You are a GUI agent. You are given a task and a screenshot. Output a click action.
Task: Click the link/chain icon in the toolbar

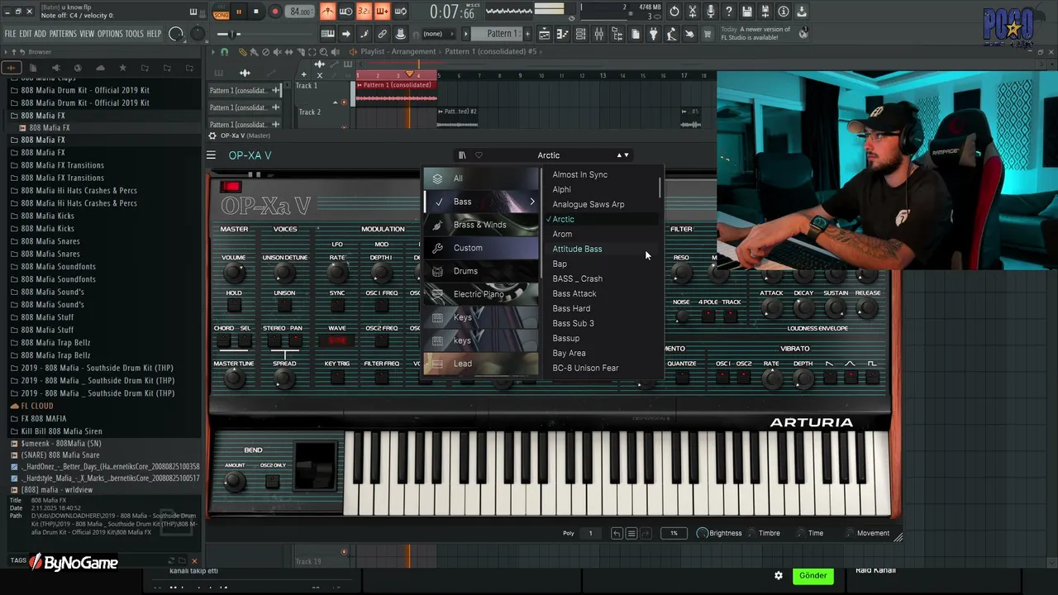tap(382, 34)
